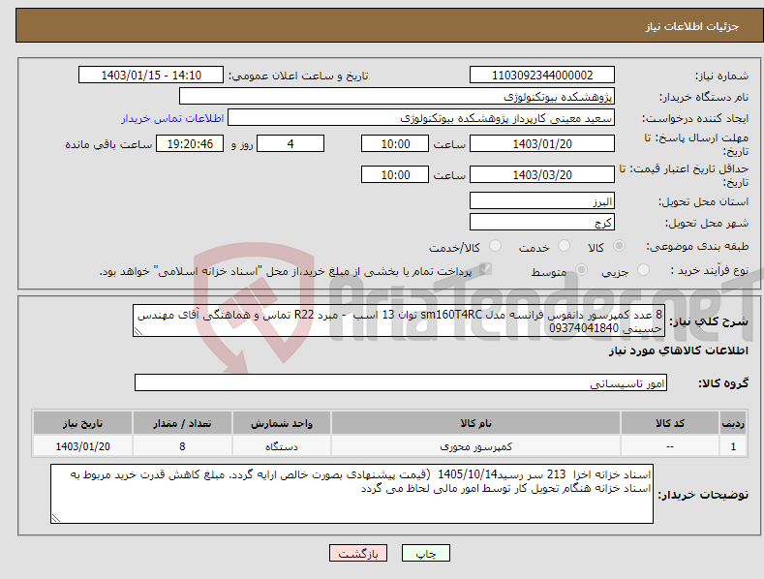Viewport: 764px width, 579px height.
Task: Click the نوع فرآیند خرید label
Action: (x=710, y=270)
